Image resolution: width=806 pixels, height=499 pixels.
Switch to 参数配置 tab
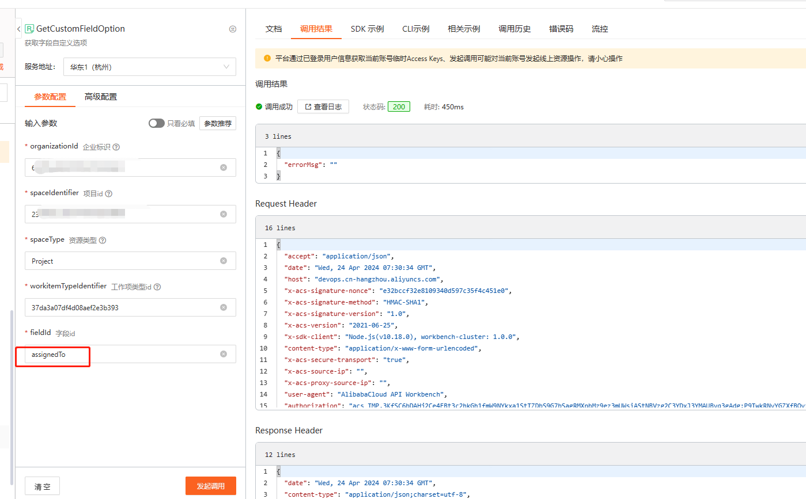pyautogui.click(x=50, y=97)
